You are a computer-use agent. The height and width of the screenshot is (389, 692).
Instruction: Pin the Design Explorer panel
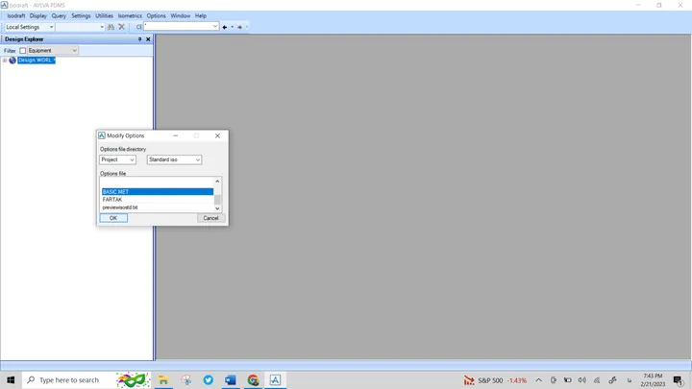140,39
